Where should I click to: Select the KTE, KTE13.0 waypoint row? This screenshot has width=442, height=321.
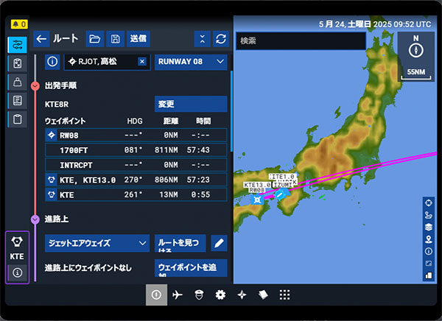136,180
